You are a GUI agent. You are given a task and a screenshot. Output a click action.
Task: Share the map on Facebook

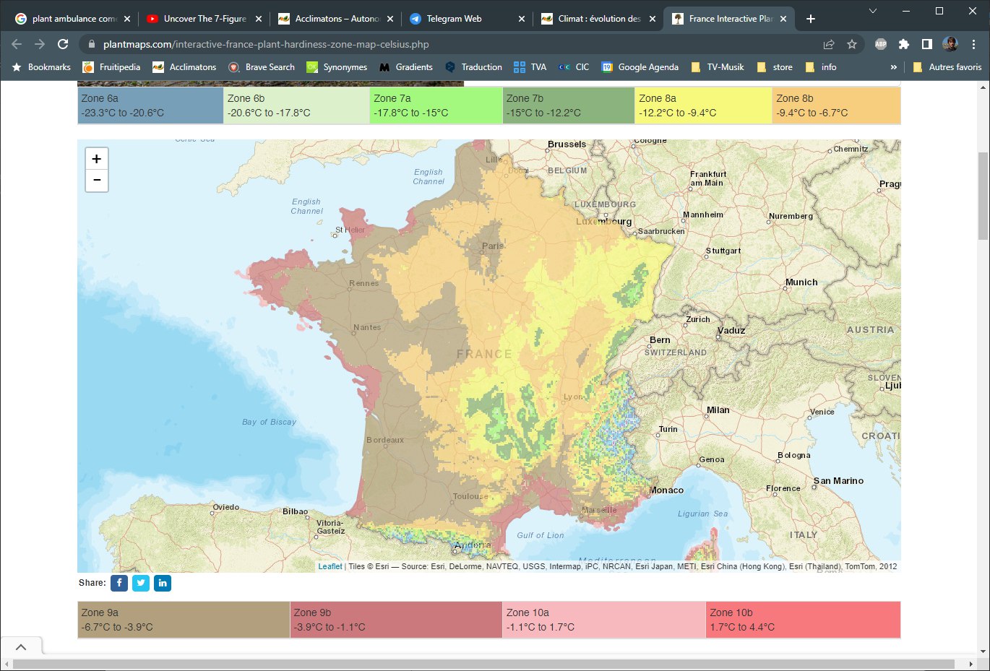click(119, 583)
